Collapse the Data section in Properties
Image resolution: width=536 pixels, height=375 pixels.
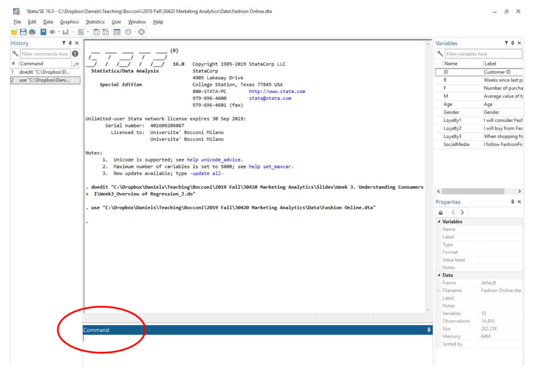click(439, 275)
